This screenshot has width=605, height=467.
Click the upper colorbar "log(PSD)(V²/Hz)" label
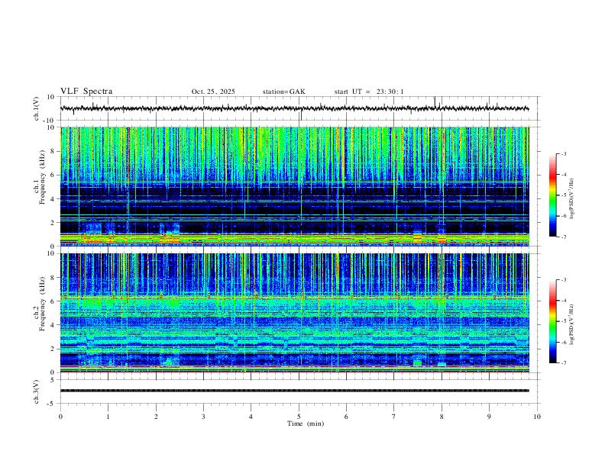[572, 198]
